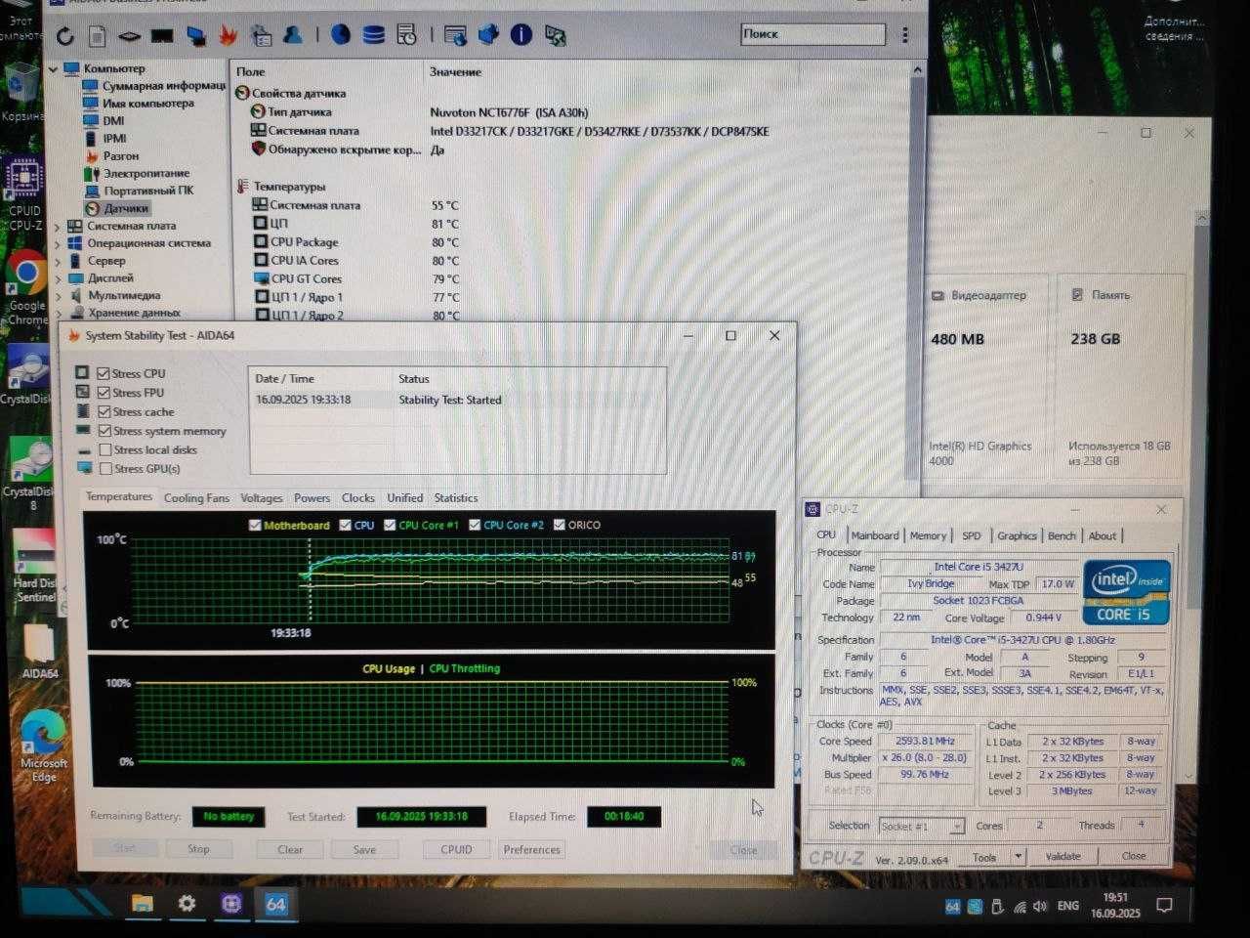Click the blue monitors icon in AIDA64 toolbar
1250x938 pixels.
pos(196,36)
